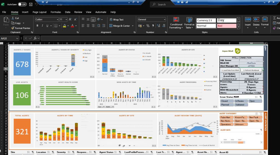The height and width of the screenshot is (155, 280).
Task: Switch to the Insert tab
Action: point(25,12)
